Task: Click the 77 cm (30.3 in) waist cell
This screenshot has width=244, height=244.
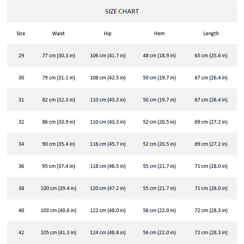Action: click(x=59, y=56)
